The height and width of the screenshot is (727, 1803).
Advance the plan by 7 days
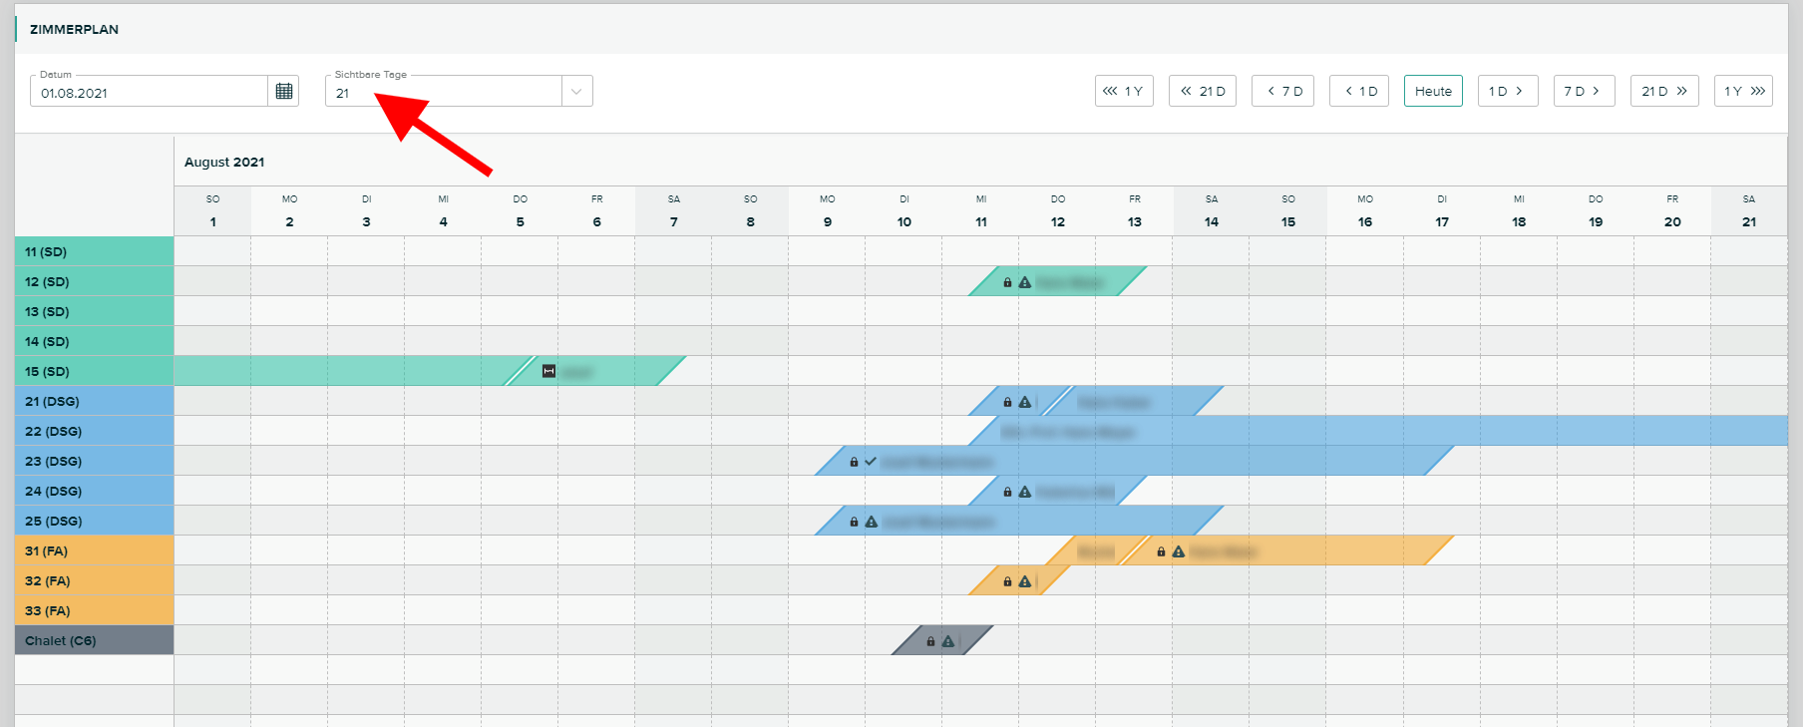[x=1583, y=91]
